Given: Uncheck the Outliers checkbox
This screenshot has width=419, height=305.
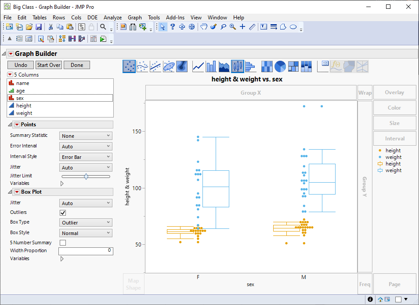Looking at the screenshot, I should point(63,213).
